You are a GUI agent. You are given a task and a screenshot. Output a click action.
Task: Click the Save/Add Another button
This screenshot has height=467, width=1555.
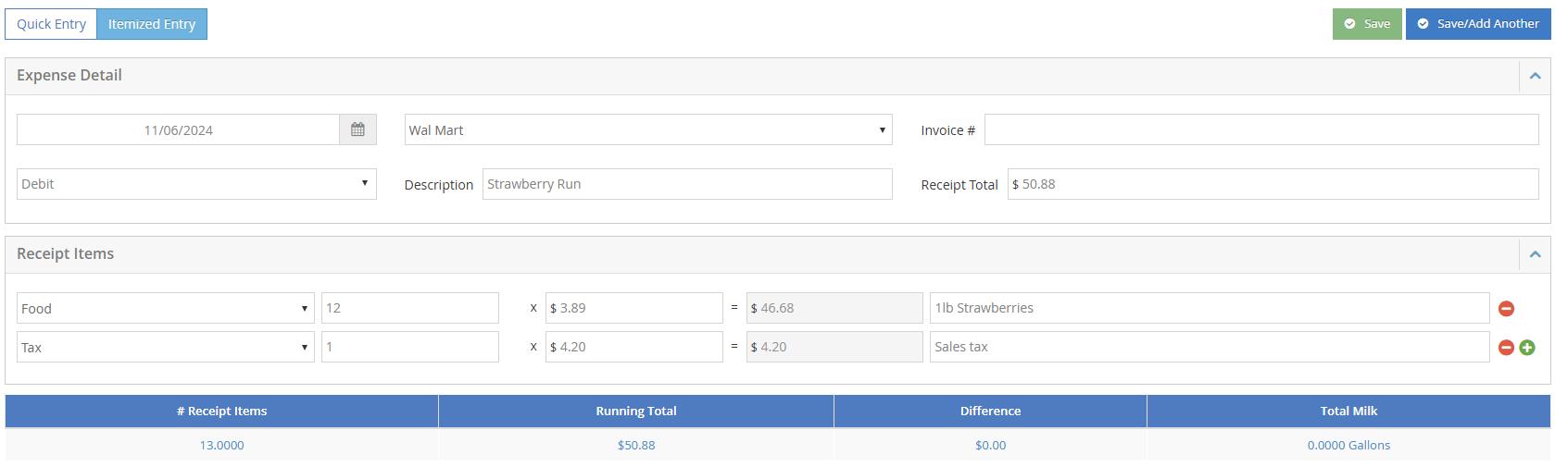click(1478, 24)
